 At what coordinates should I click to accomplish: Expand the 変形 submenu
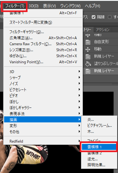43,126
